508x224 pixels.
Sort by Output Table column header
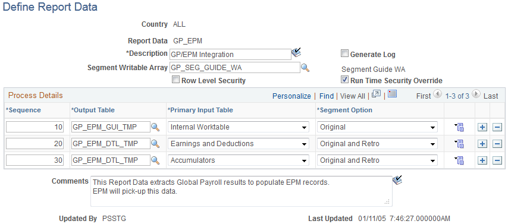coord(93,110)
